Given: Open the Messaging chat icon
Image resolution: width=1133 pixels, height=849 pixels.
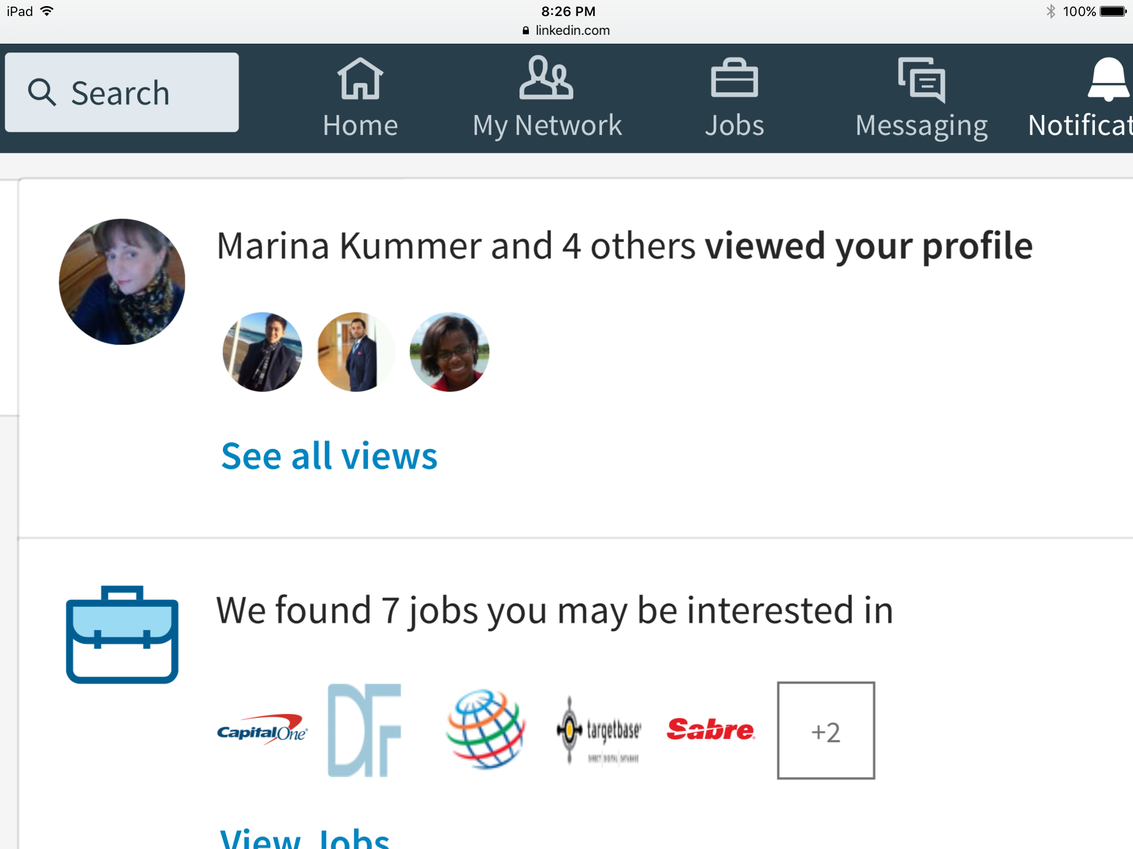Looking at the screenshot, I should pos(922,80).
